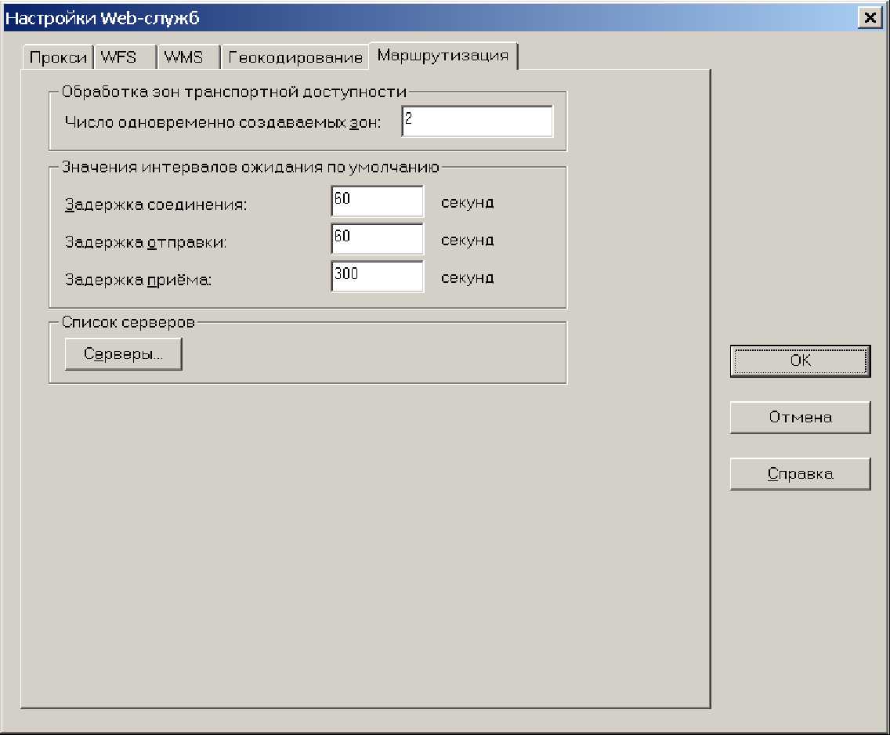Click the Список серверов group heading
890x735 pixels.
coord(128,322)
